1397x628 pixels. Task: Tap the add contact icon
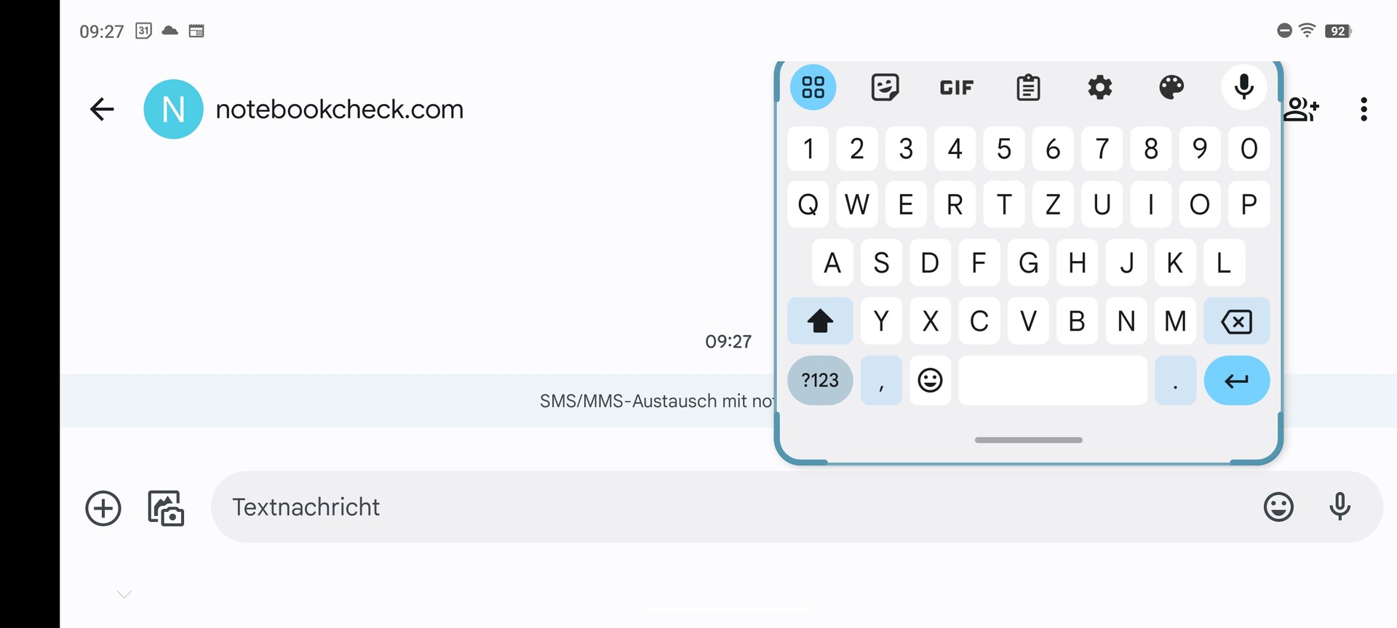1301,109
